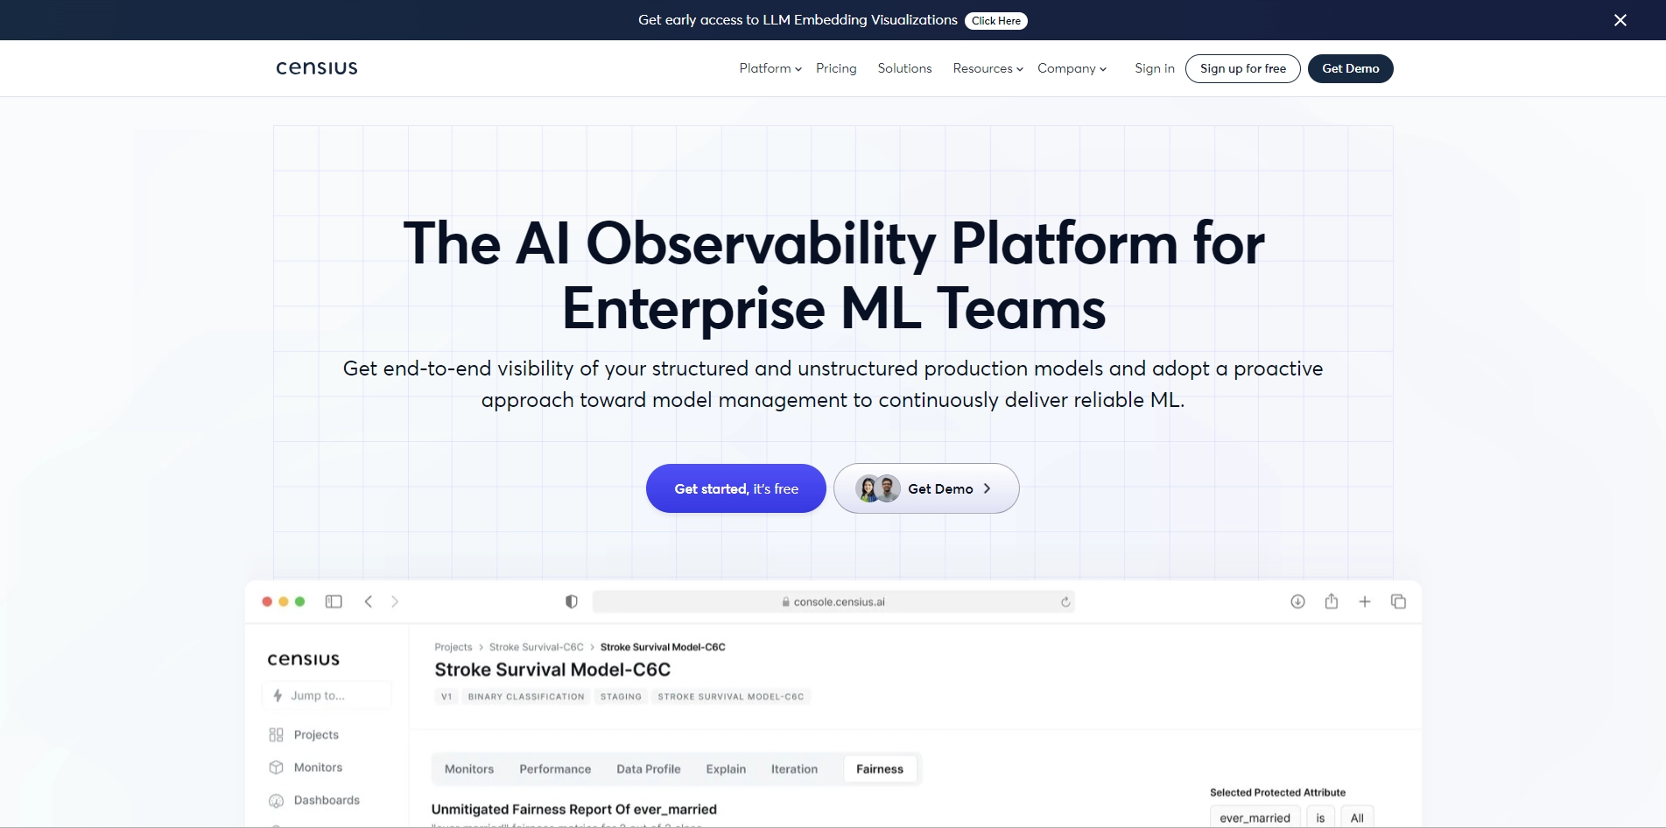
Task: Switch to the Iteration tab
Action: click(x=794, y=769)
